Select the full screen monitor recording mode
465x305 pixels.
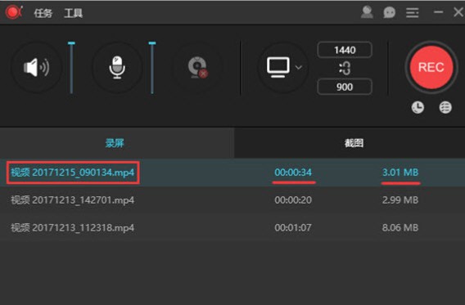278,67
